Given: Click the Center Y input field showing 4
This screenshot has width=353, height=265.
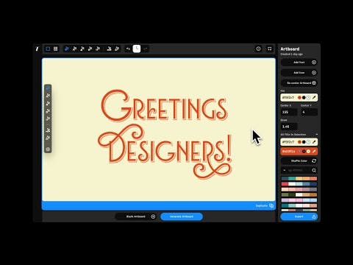Looking at the screenshot, I should point(309,112).
